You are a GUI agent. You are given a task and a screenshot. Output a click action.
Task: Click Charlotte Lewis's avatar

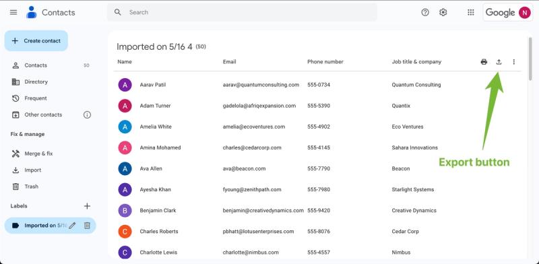pos(125,253)
